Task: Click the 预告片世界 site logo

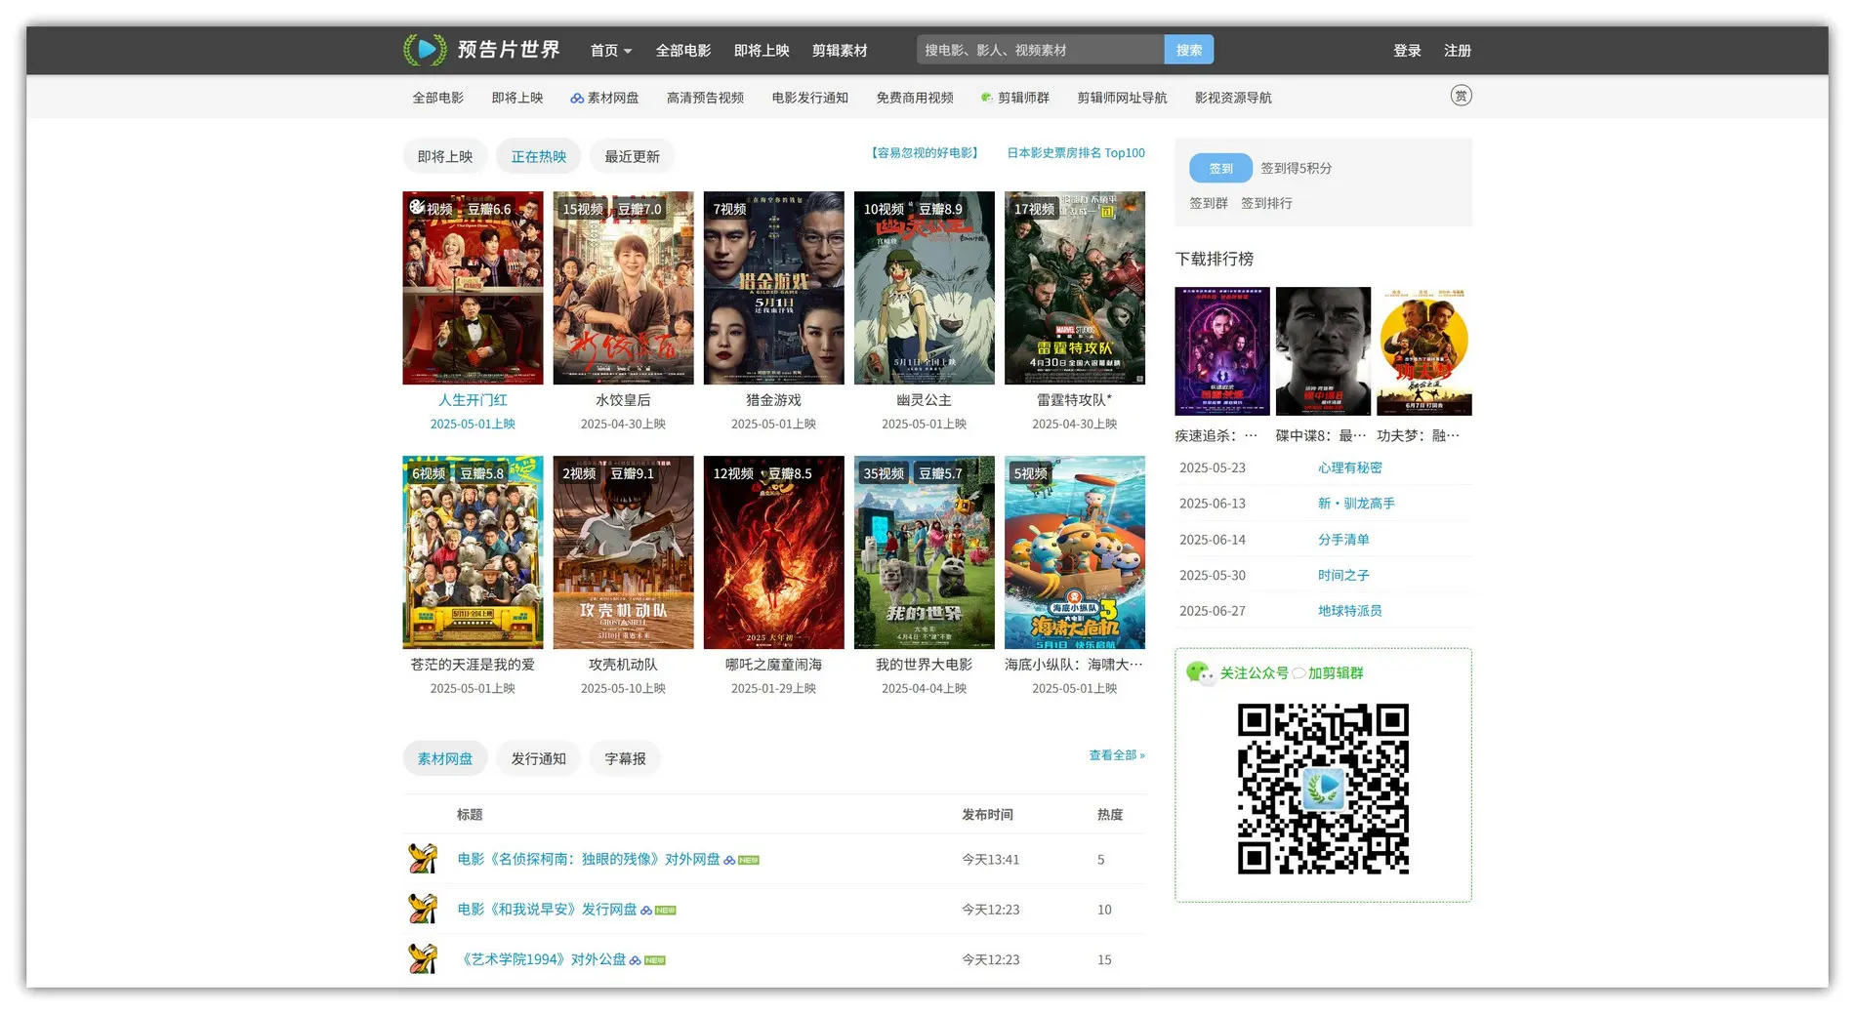Action: click(x=482, y=50)
